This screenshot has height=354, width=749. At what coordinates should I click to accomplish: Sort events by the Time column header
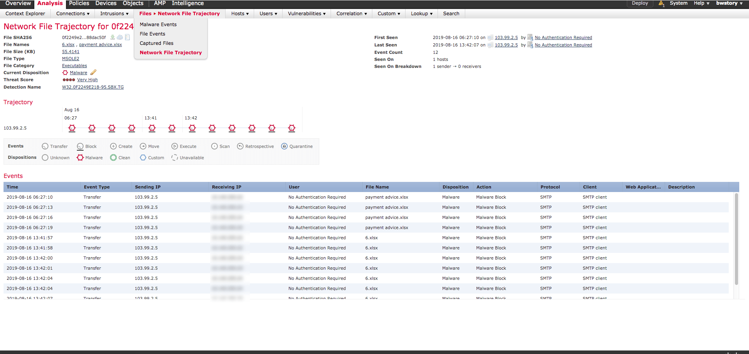coord(42,187)
